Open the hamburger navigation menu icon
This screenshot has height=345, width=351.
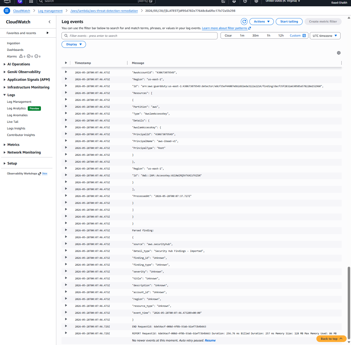pos(7,11)
